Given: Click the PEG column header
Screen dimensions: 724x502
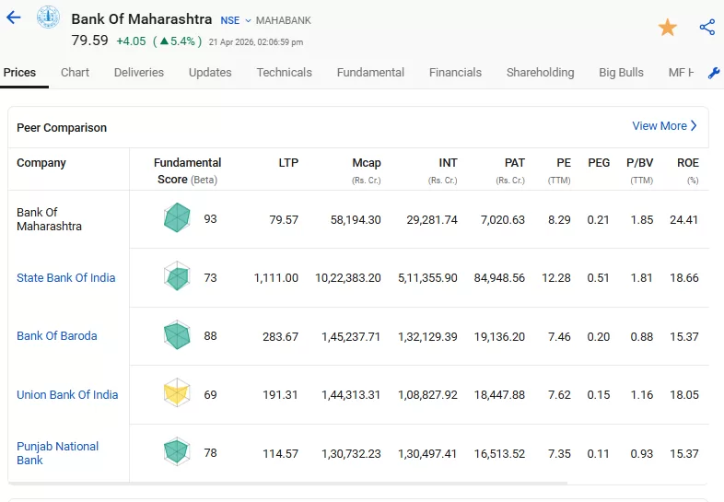Looking at the screenshot, I should coord(599,162).
